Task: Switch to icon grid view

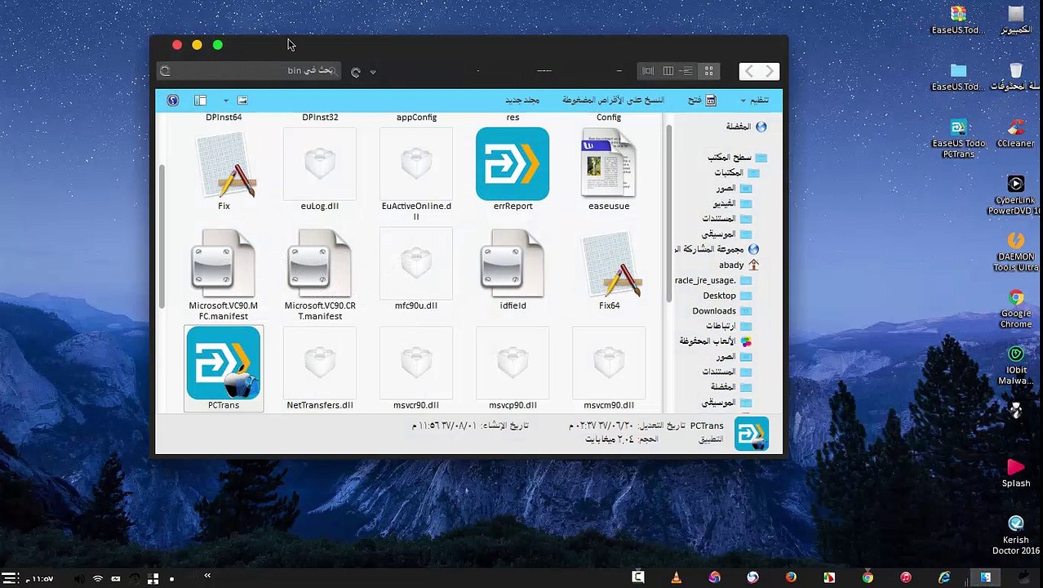Action: click(708, 71)
